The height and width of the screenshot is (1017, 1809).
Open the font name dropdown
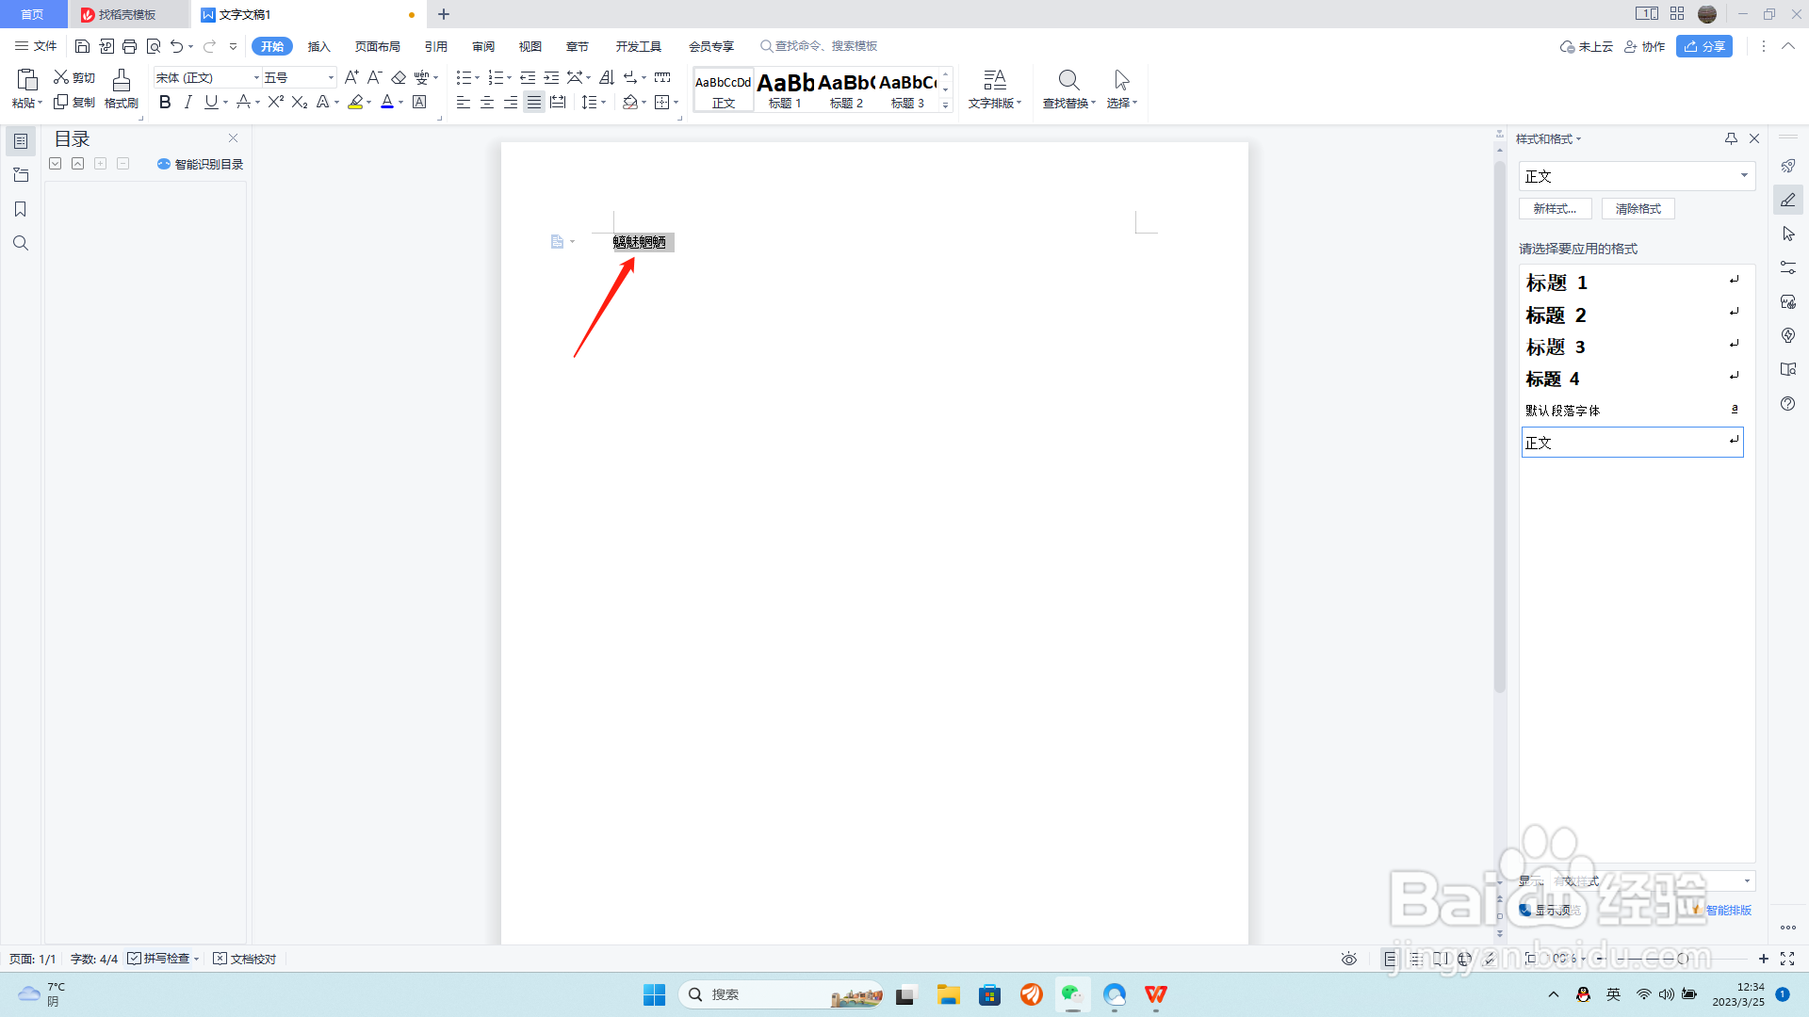(256, 77)
